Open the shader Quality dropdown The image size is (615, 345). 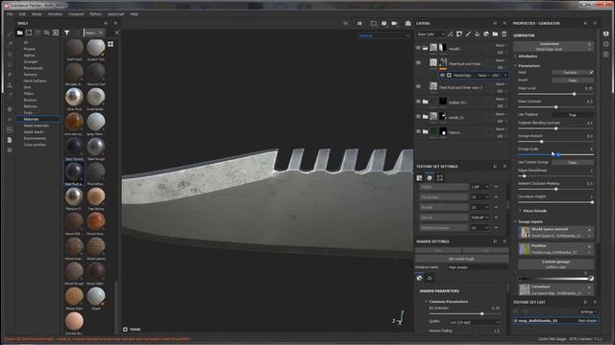pos(475,322)
